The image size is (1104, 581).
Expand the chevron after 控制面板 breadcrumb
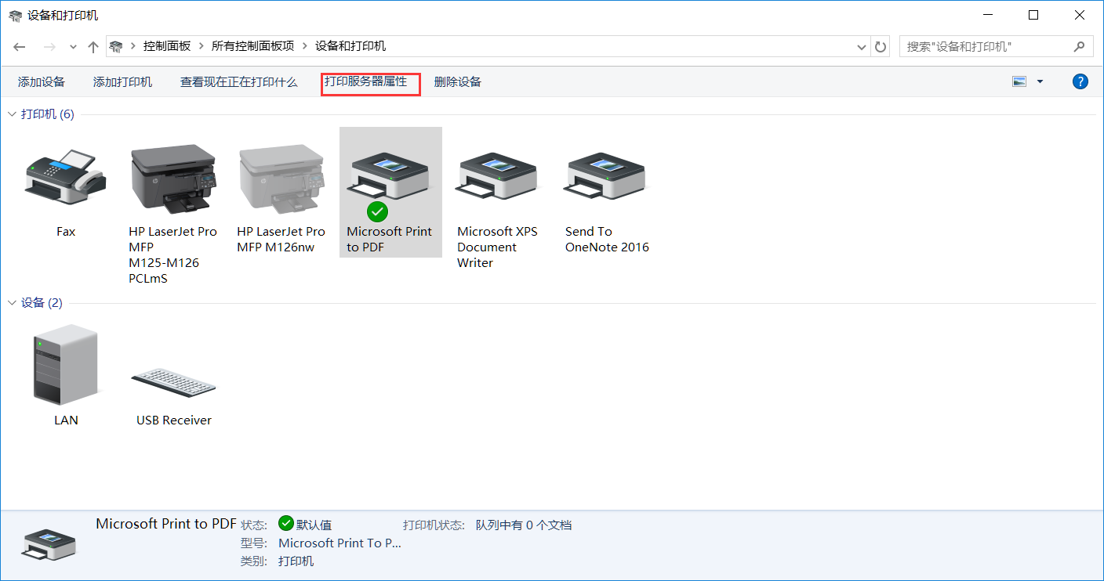coord(202,46)
